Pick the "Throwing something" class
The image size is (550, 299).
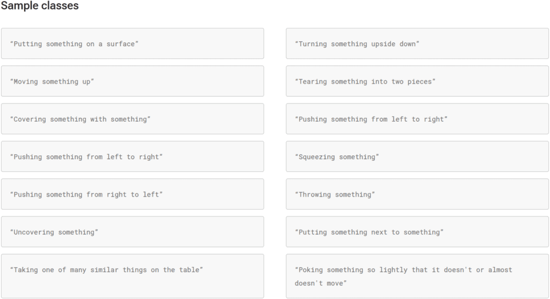click(417, 195)
